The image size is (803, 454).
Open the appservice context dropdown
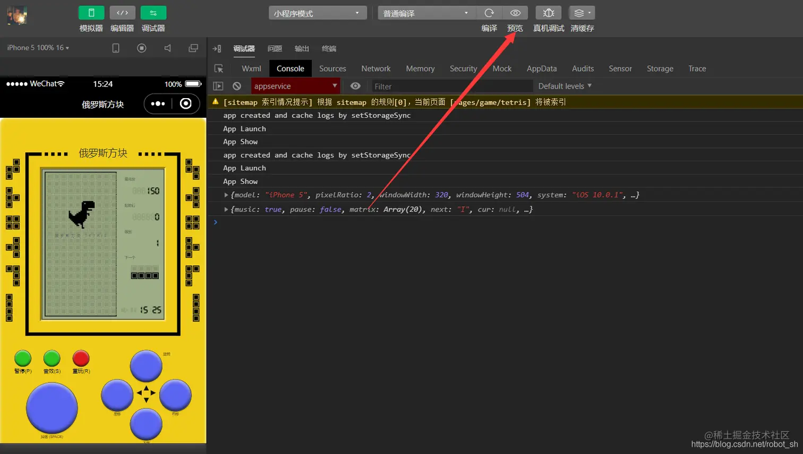coord(295,86)
